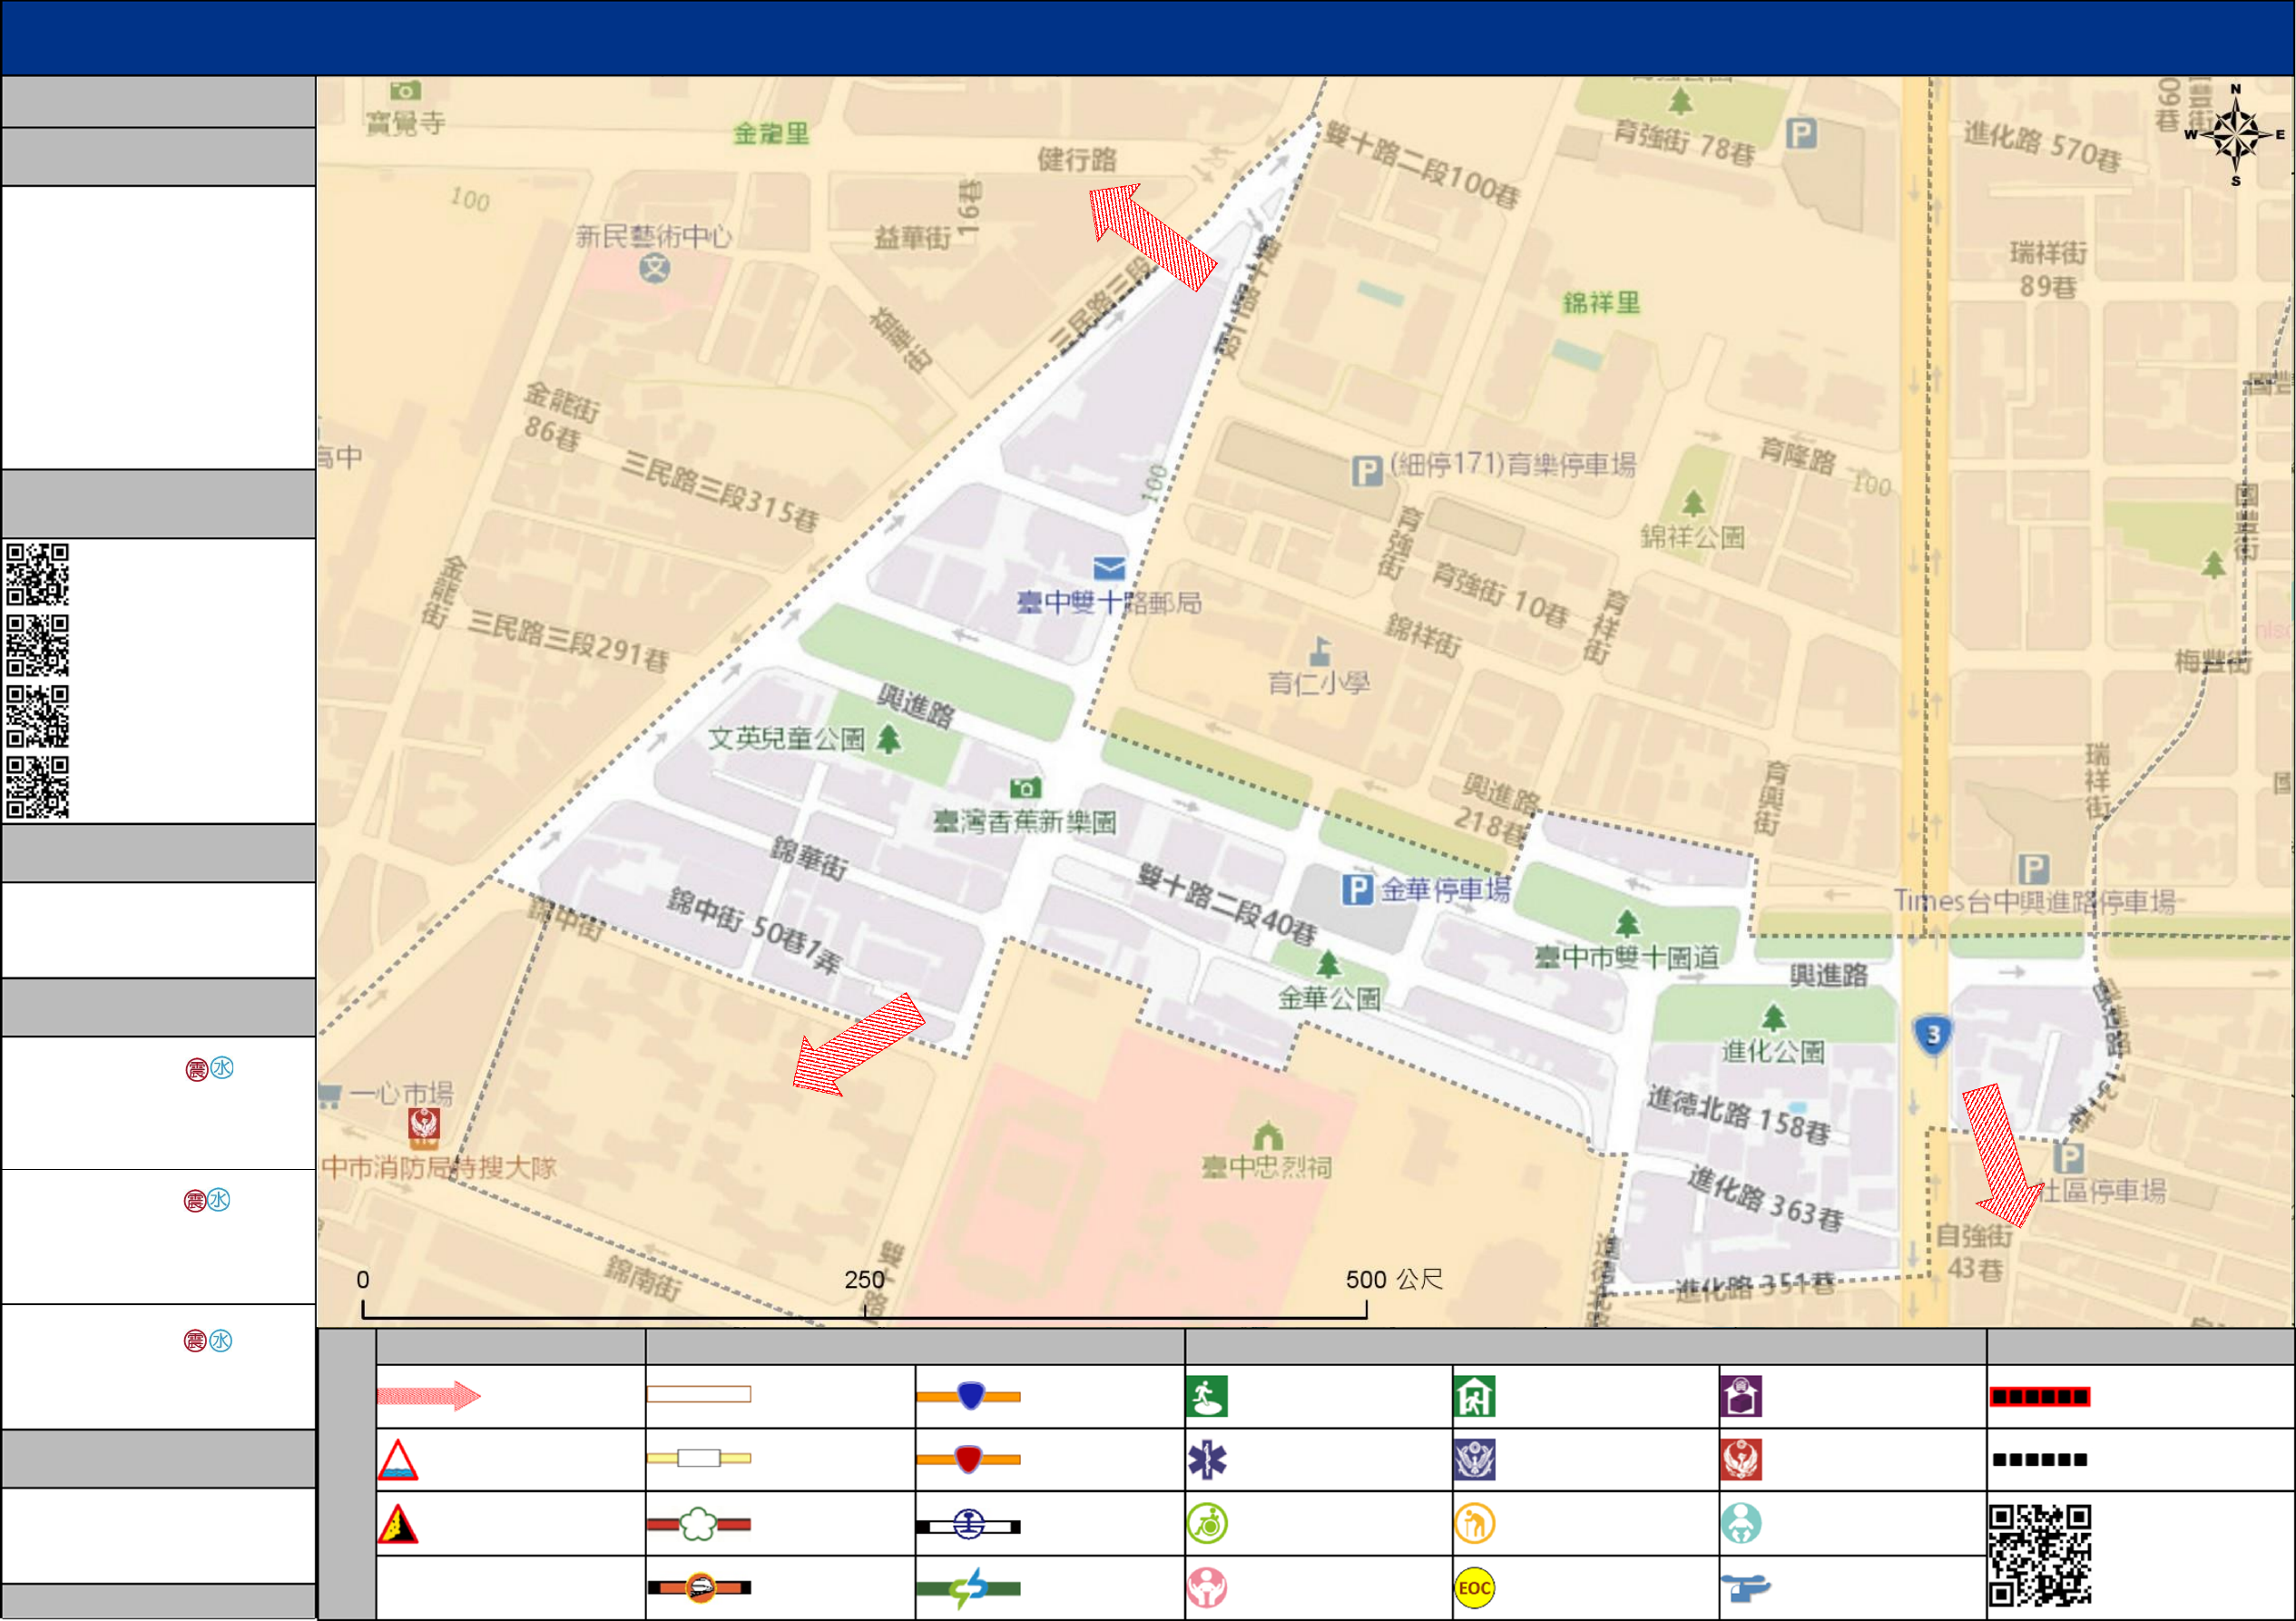Screen dimensions: 2296x1621
Task: Click the pink hands-holding-person welfare icon in legend
Action: [1207, 1588]
